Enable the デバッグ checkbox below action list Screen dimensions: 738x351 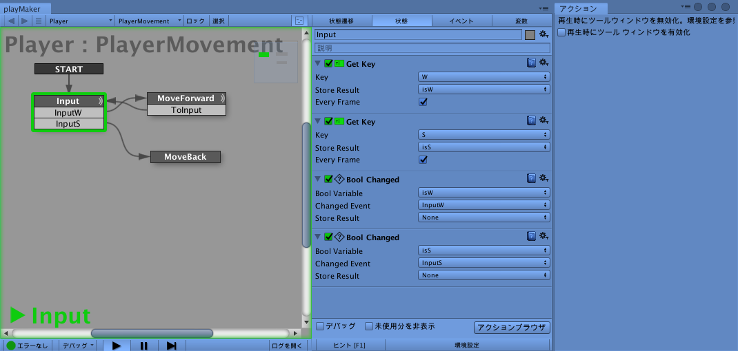click(x=320, y=326)
